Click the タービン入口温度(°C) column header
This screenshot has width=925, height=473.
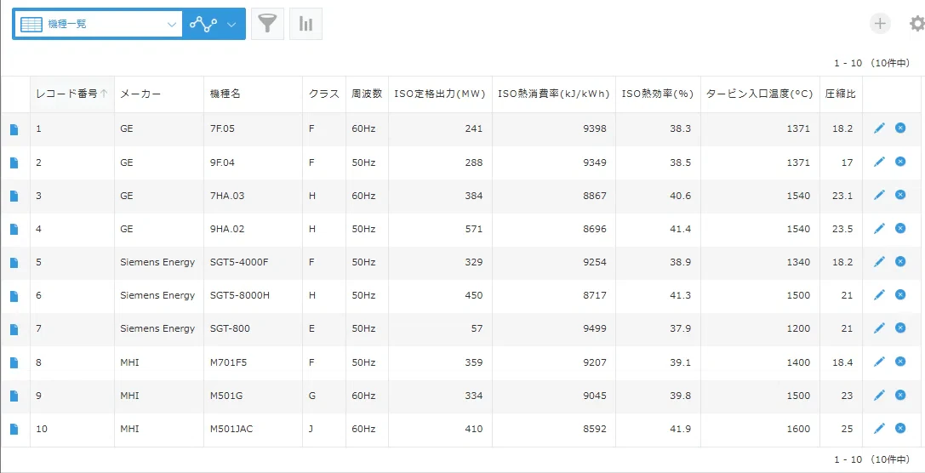(760, 94)
